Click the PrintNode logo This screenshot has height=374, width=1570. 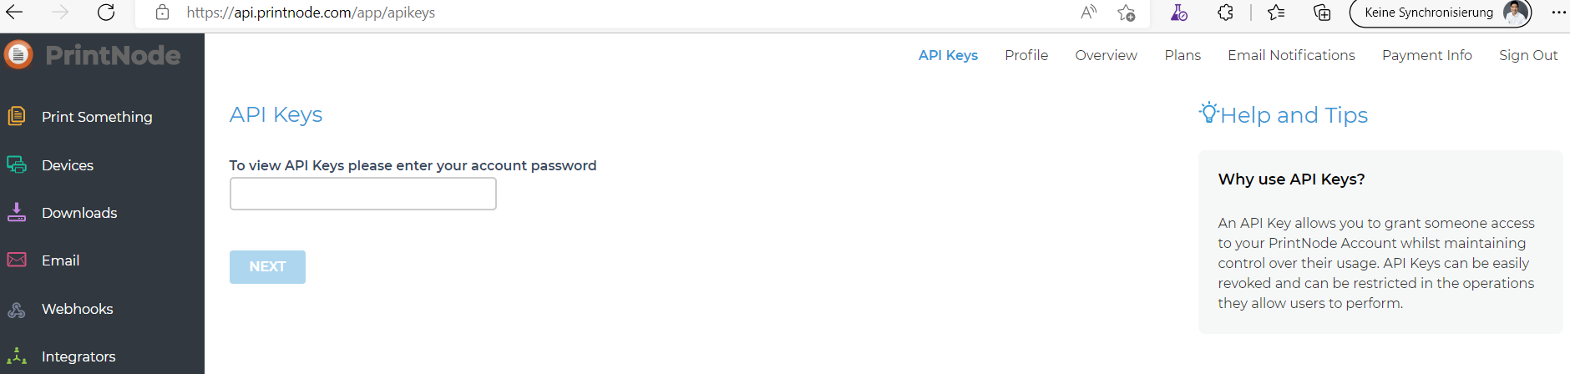93,55
